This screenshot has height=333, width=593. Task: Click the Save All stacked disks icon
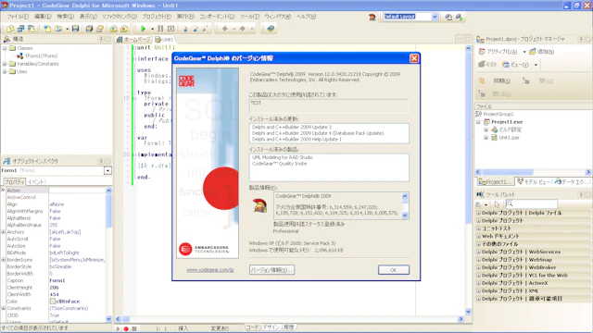pyautogui.click(x=89, y=29)
